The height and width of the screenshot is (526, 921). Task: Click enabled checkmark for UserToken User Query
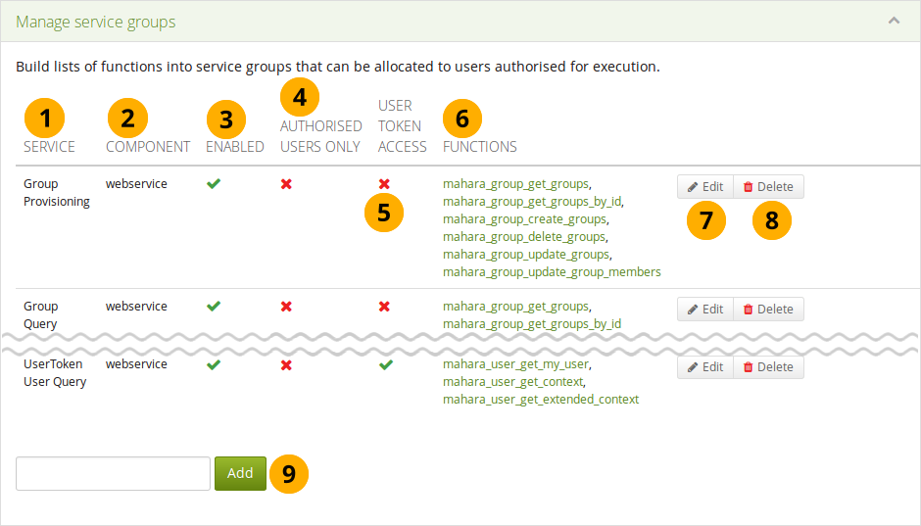(x=214, y=364)
